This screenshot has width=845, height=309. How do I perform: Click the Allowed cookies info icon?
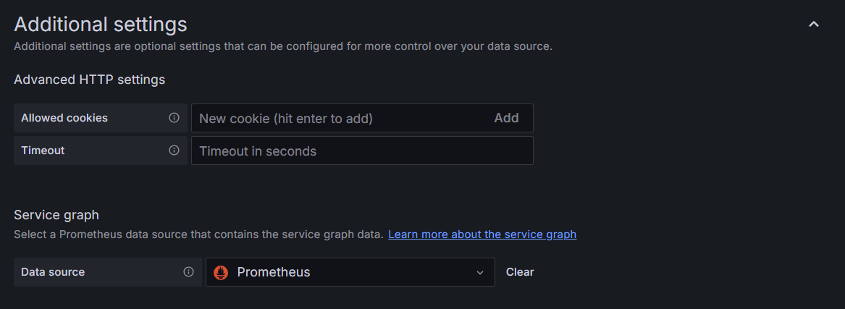tap(174, 118)
